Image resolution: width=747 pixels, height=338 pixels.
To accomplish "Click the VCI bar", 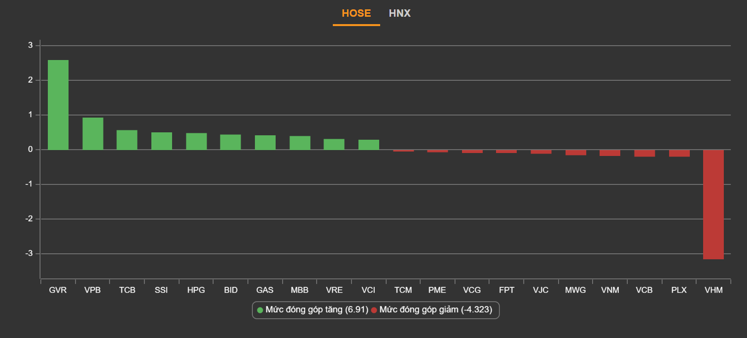I will pos(369,145).
